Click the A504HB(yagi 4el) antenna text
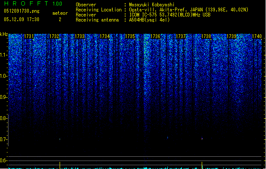The width and height of the screenshot is (266, 169). tap(149, 20)
